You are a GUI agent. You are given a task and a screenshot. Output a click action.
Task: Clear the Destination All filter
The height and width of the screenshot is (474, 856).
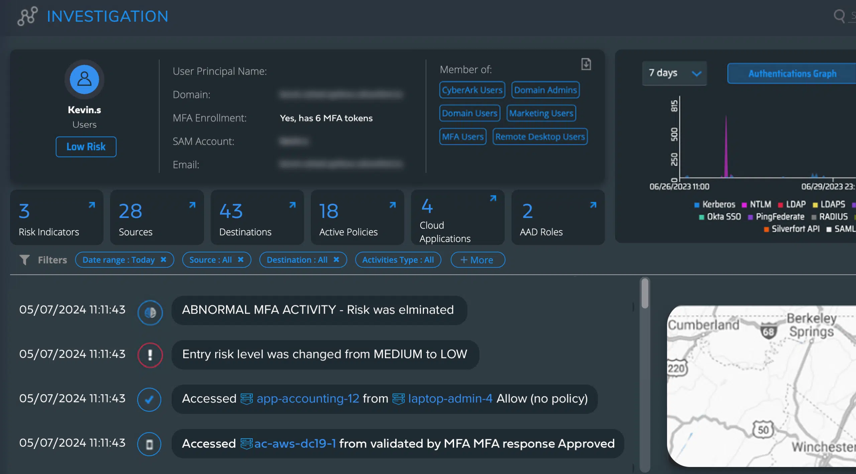[336, 260]
